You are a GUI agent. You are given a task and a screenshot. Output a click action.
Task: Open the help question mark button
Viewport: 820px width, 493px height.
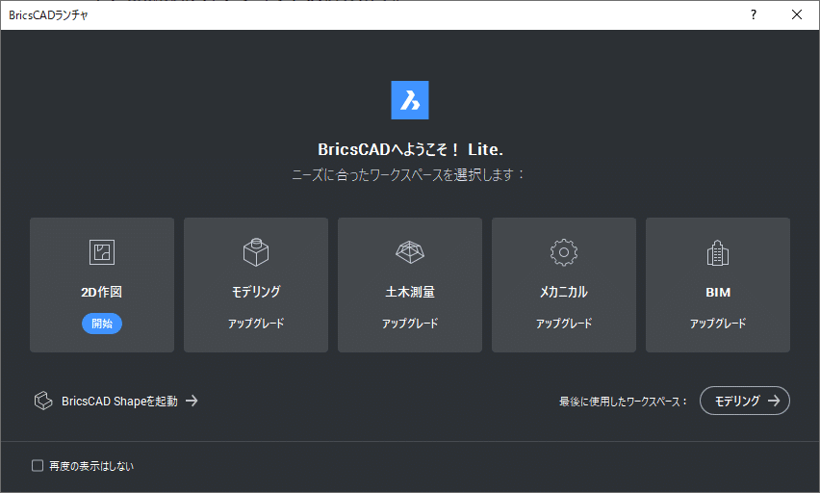(x=753, y=14)
